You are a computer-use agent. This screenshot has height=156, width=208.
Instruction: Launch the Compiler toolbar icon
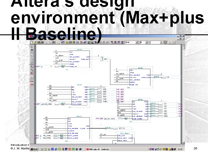click(74, 42)
